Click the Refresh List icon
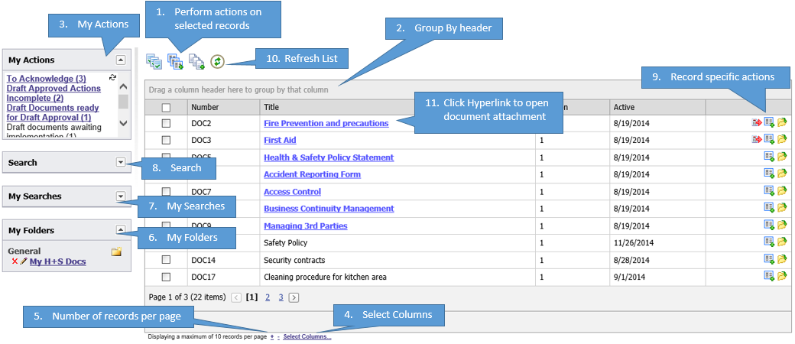Screen dimensions: 795x344 [217, 61]
